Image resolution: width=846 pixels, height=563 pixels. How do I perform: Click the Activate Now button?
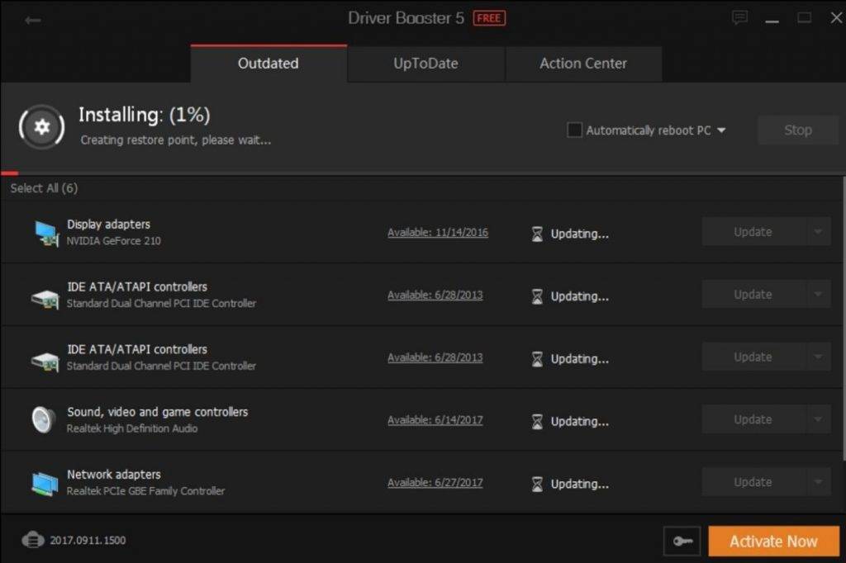pos(773,542)
